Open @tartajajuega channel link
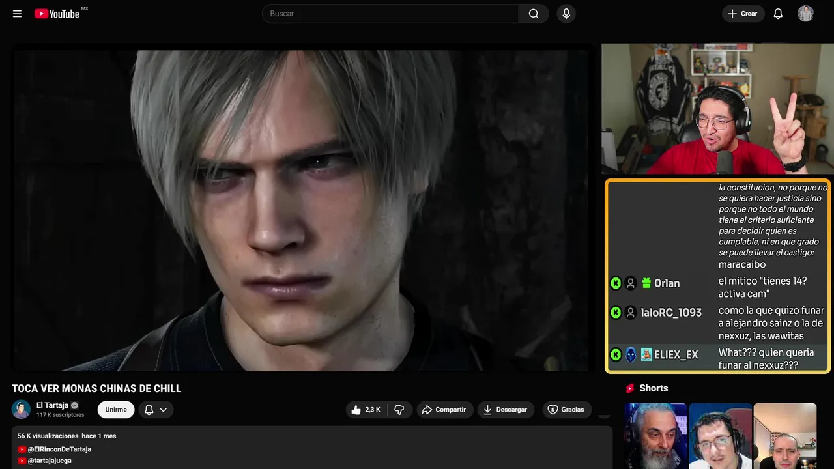 (50, 461)
